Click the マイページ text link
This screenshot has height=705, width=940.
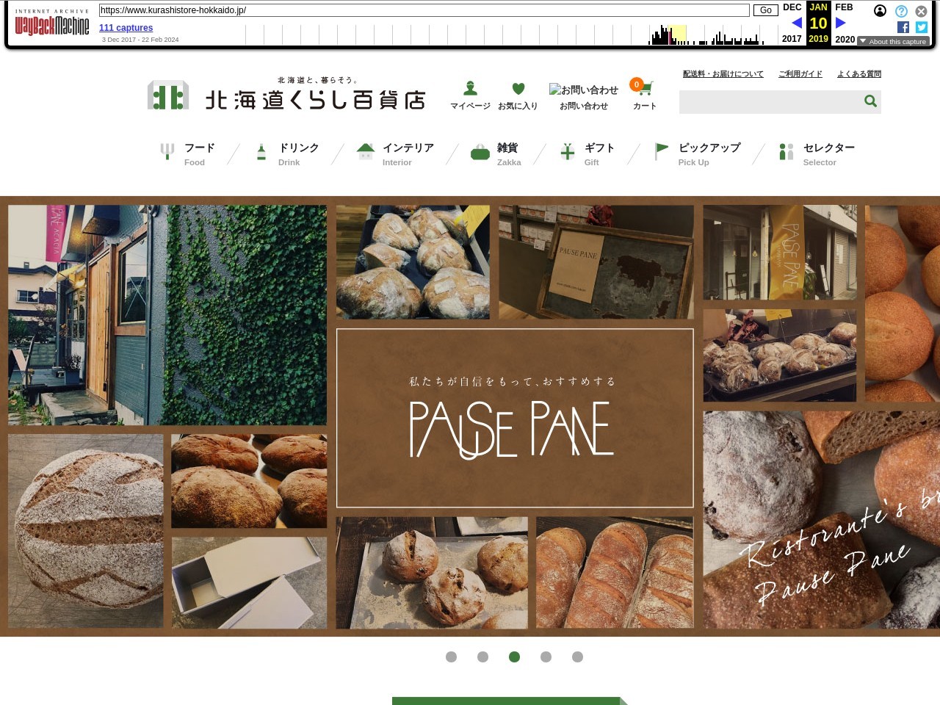click(x=471, y=106)
